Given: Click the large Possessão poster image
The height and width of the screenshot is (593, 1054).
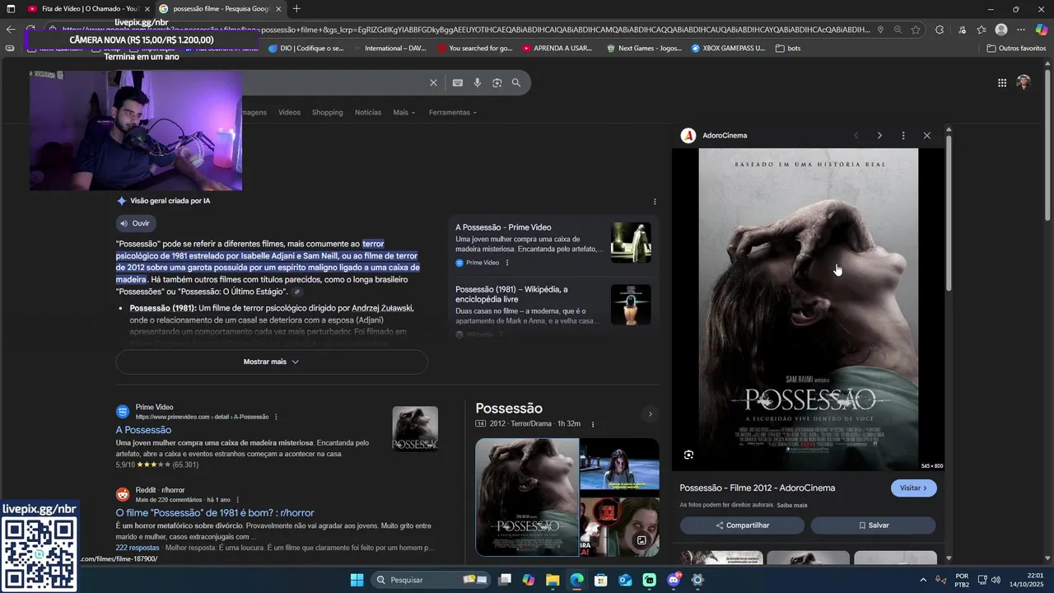Looking at the screenshot, I should (808, 310).
